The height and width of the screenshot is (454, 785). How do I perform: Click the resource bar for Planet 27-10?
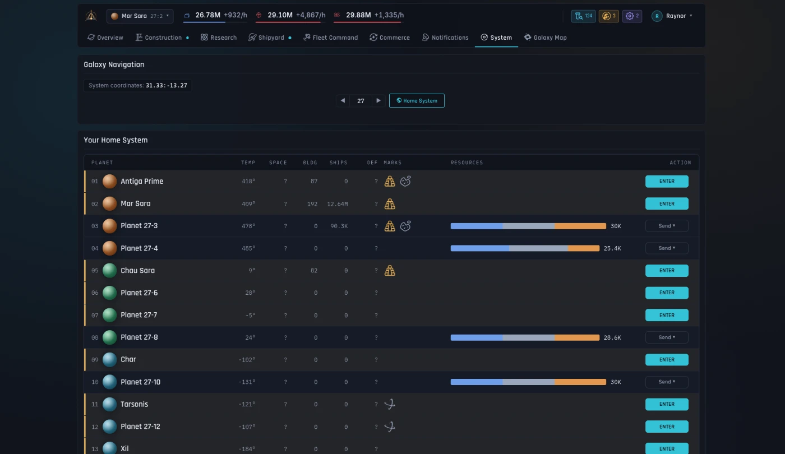(x=528, y=382)
